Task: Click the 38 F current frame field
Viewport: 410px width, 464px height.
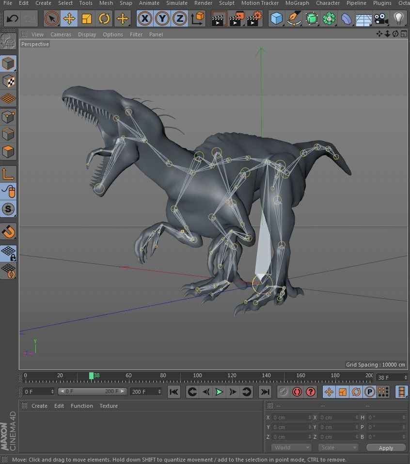Action: (x=392, y=377)
